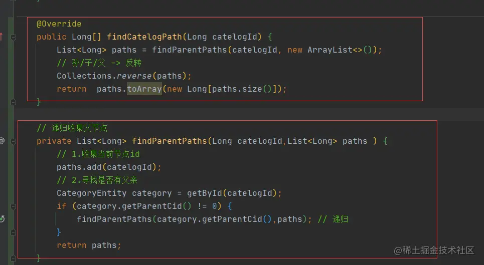Screen dimensions: 484x265
Task: Click the getById(catelogId) call
Action: click(x=233, y=193)
